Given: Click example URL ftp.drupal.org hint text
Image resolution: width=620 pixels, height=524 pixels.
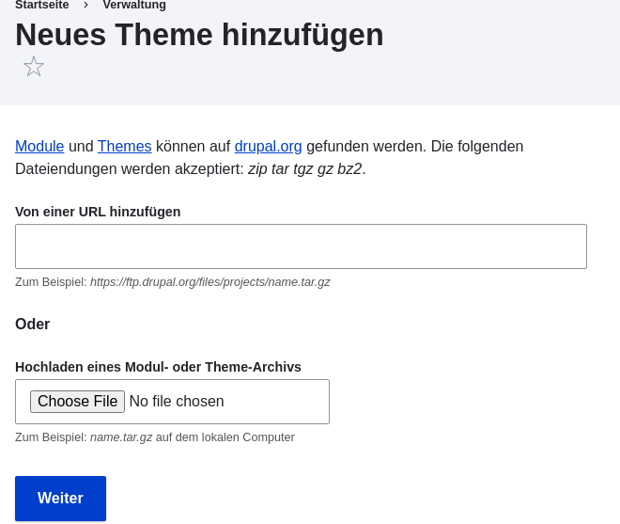Looking at the screenshot, I should click(x=210, y=282).
